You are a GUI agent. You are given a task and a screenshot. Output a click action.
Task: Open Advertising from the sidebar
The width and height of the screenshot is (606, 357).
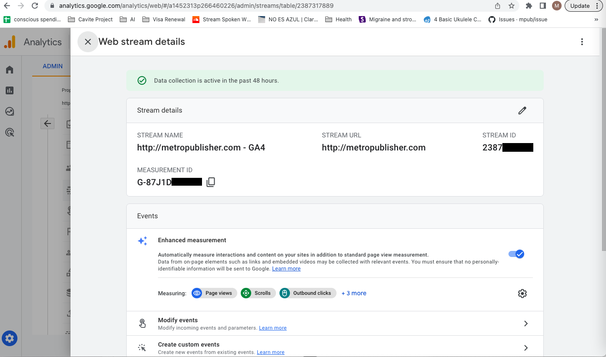(10, 132)
